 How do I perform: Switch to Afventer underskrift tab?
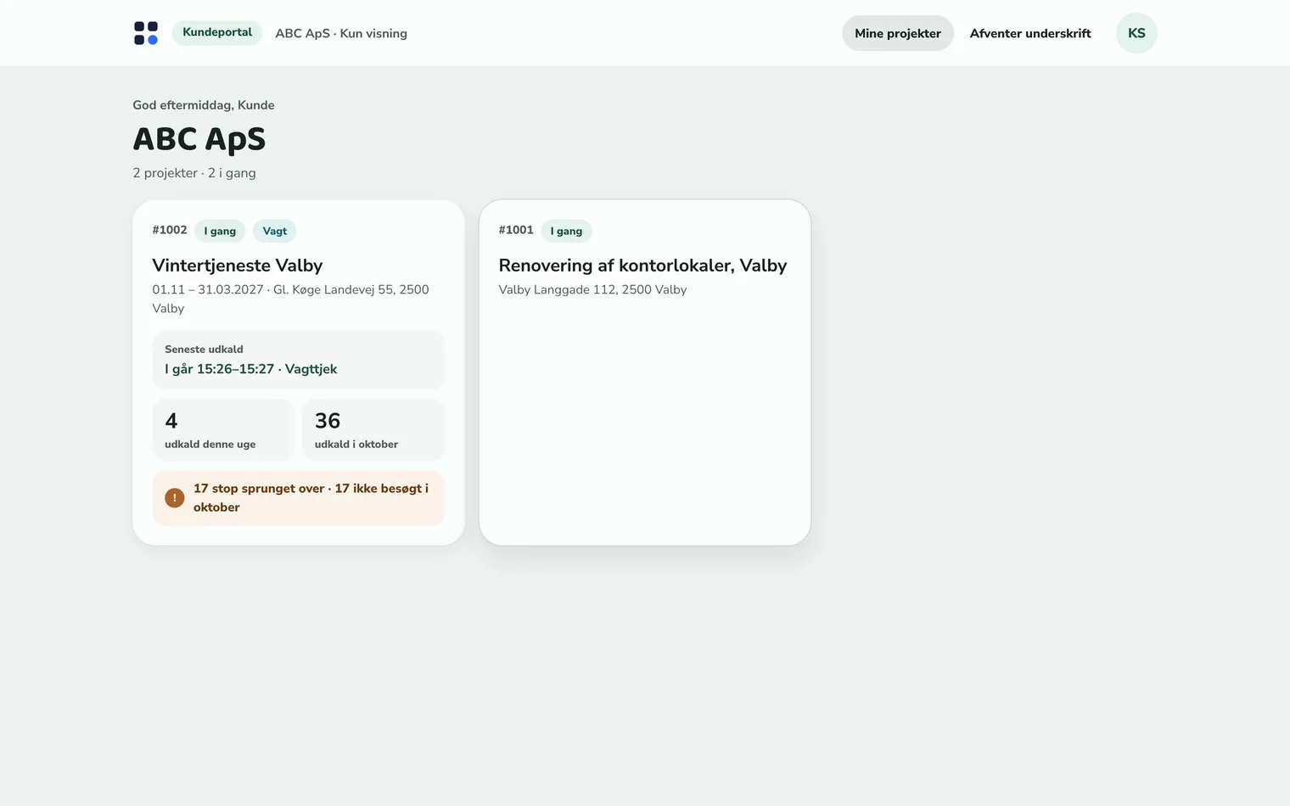(1030, 33)
